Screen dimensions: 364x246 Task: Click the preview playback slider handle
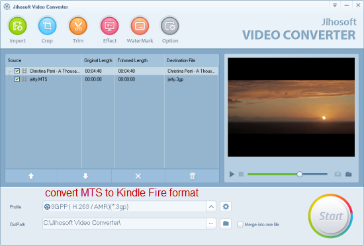(x=300, y=174)
